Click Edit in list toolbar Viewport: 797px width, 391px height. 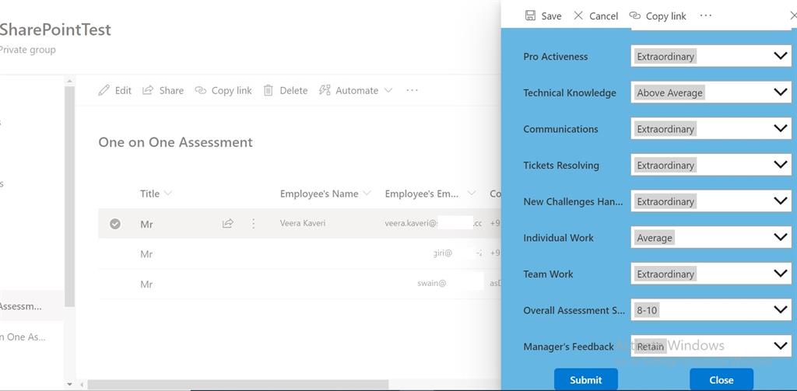[x=123, y=90]
